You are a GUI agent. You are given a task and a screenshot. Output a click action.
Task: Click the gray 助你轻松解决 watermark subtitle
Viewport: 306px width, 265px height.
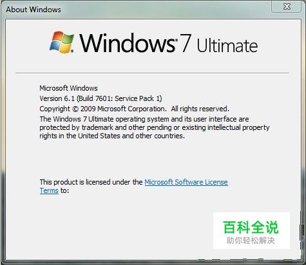[251, 241]
